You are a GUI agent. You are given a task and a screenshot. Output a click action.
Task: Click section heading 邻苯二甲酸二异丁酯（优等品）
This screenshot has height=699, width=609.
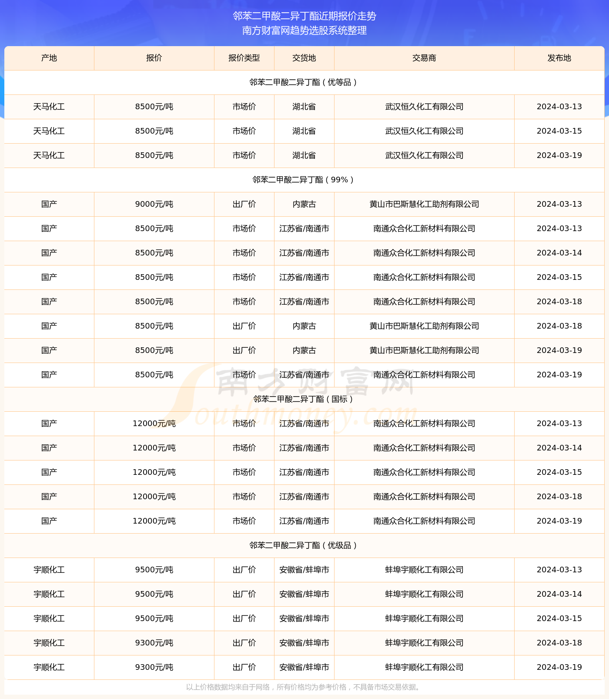(x=304, y=82)
